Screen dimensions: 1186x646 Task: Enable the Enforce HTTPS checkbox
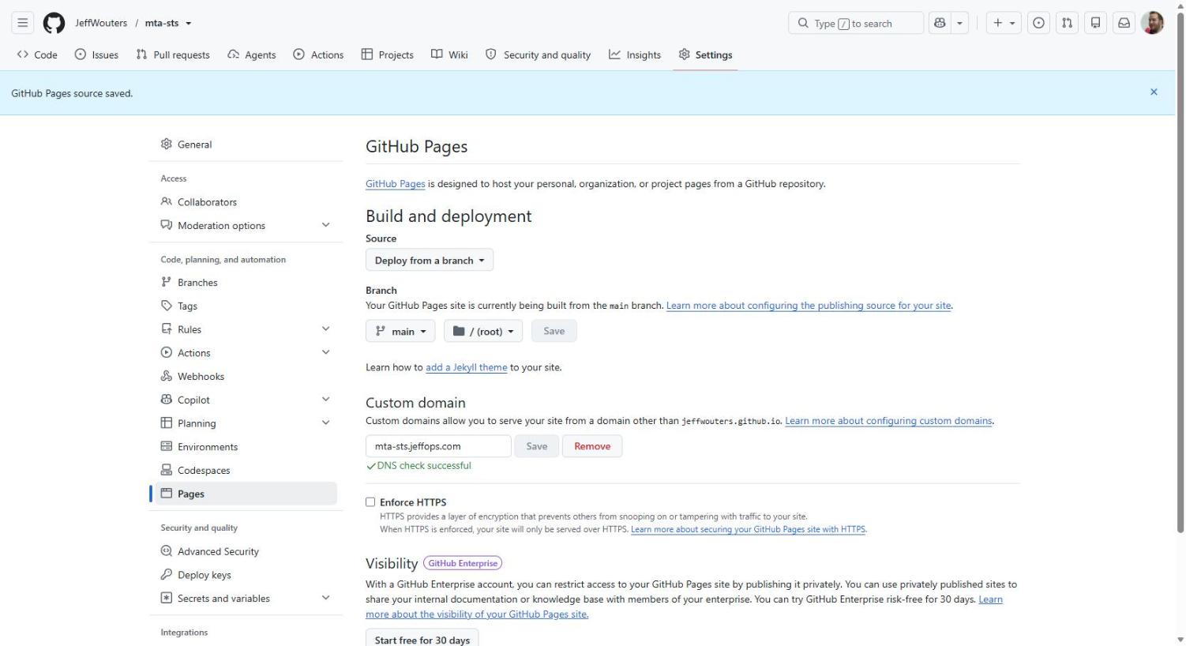(x=370, y=502)
